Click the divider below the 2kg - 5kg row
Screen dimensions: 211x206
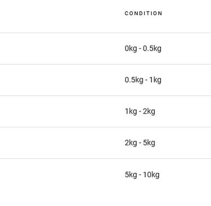click(105, 159)
